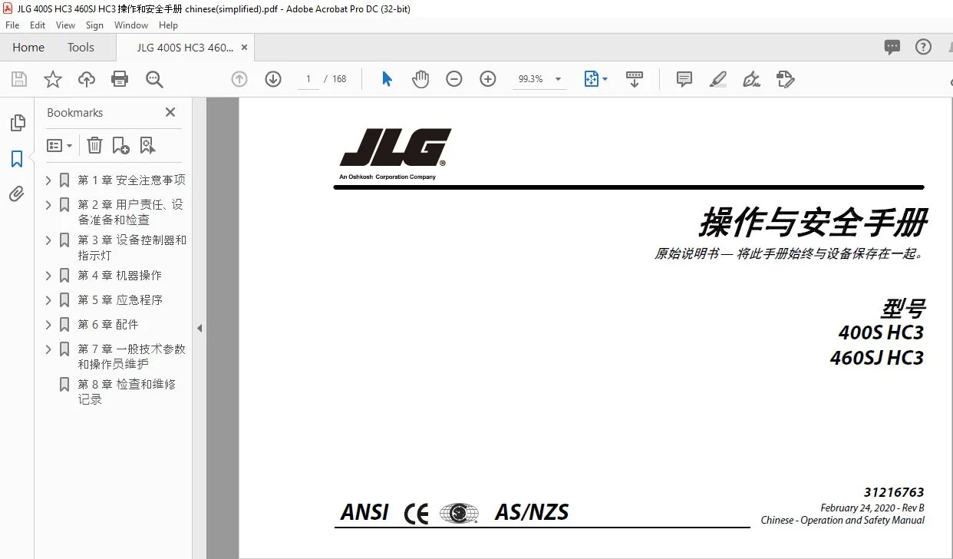
Task: Activate the selection arrow tool
Action: tap(387, 79)
